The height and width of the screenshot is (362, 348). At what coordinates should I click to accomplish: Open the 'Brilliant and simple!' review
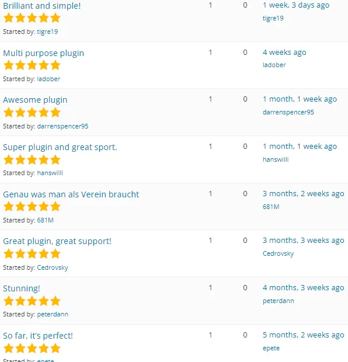42,5
